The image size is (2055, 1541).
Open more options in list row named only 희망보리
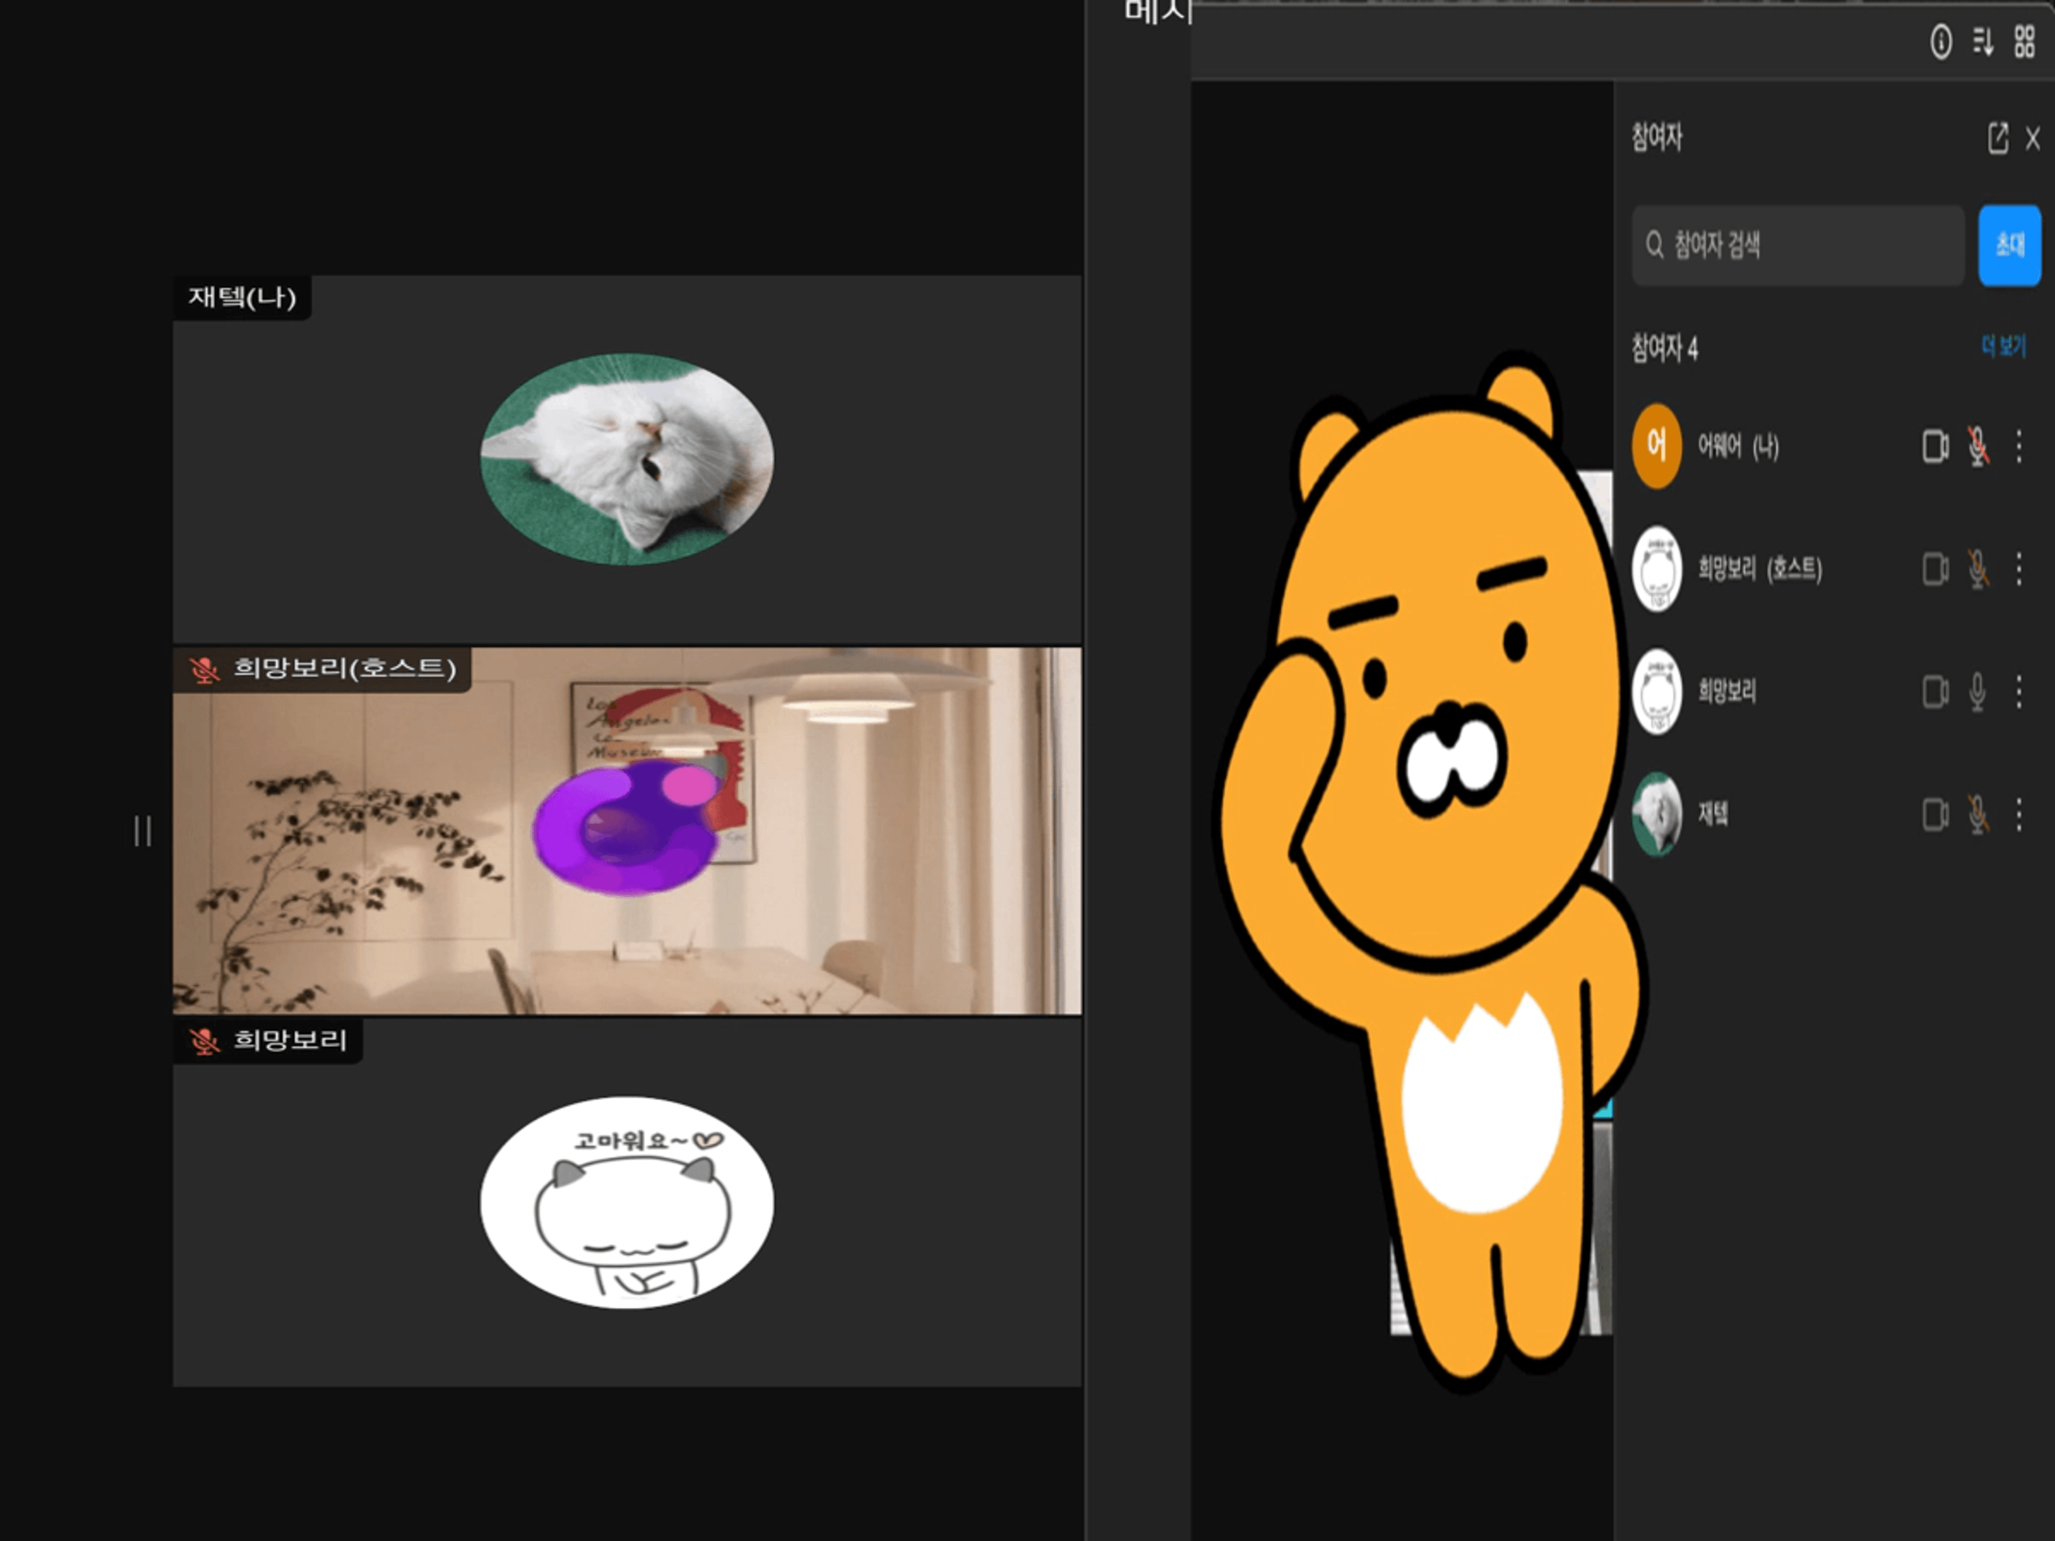pyautogui.click(x=2019, y=691)
